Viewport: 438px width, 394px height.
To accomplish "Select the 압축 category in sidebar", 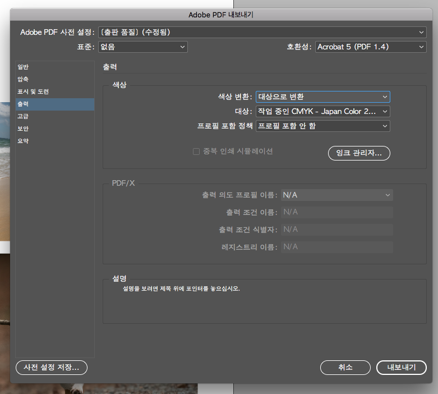I will coord(55,79).
